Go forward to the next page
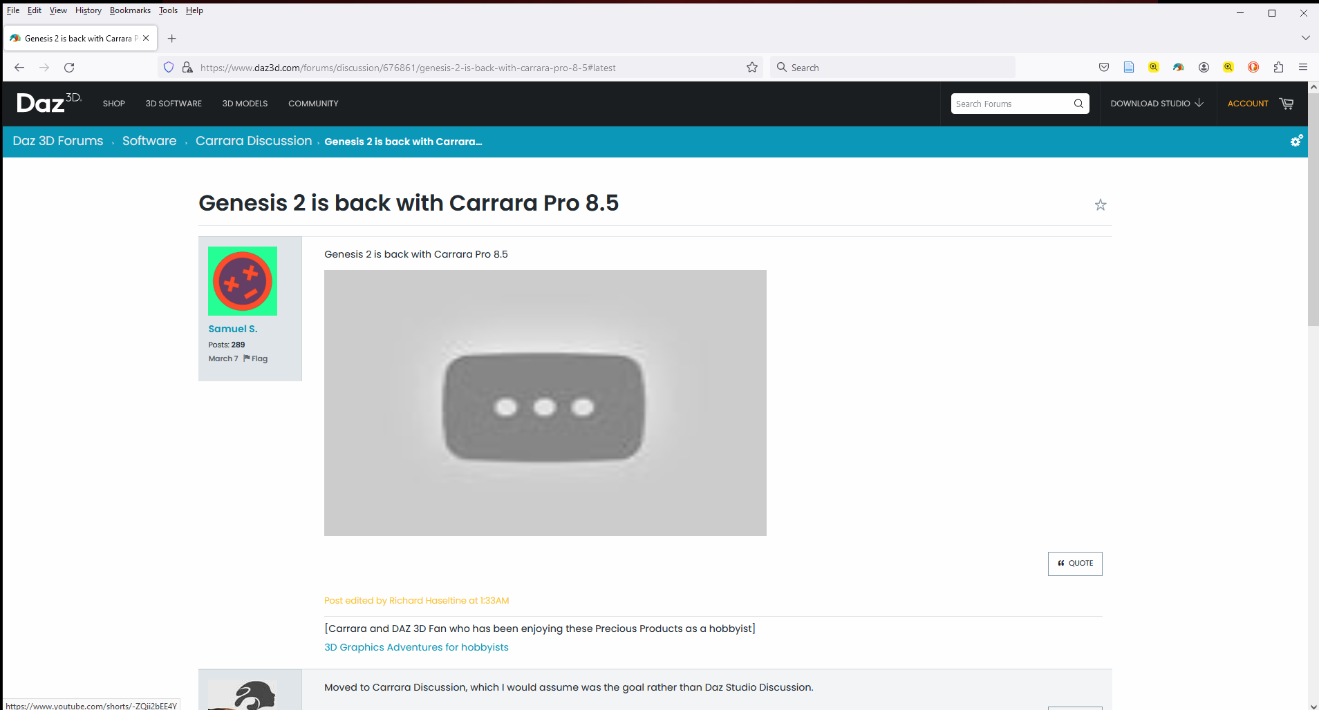This screenshot has width=1319, height=710. tap(44, 67)
